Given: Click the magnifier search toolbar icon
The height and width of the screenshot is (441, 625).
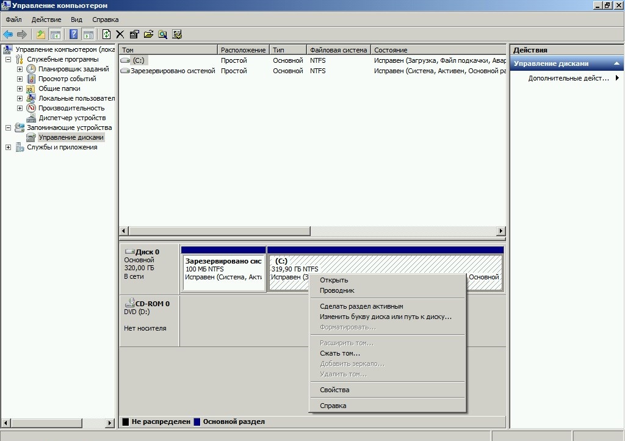Looking at the screenshot, I should [163, 35].
